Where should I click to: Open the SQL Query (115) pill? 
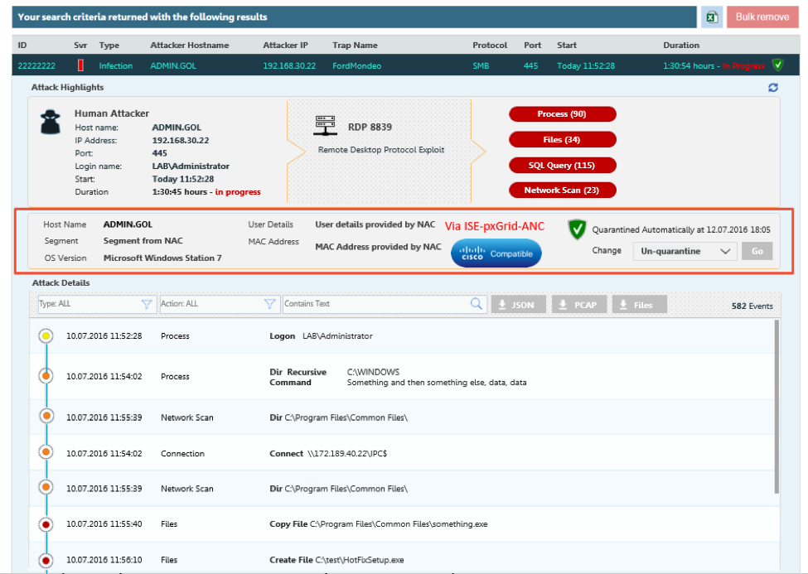562,166
